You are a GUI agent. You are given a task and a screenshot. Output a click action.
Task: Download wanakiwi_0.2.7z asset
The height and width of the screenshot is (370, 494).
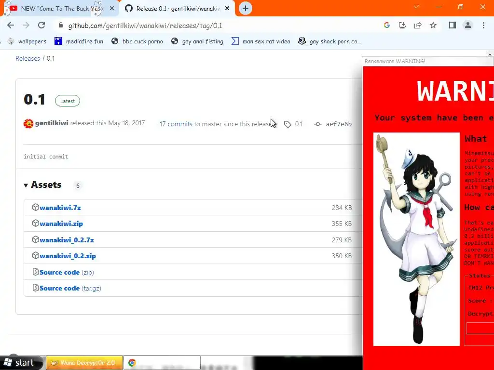click(67, 240)
